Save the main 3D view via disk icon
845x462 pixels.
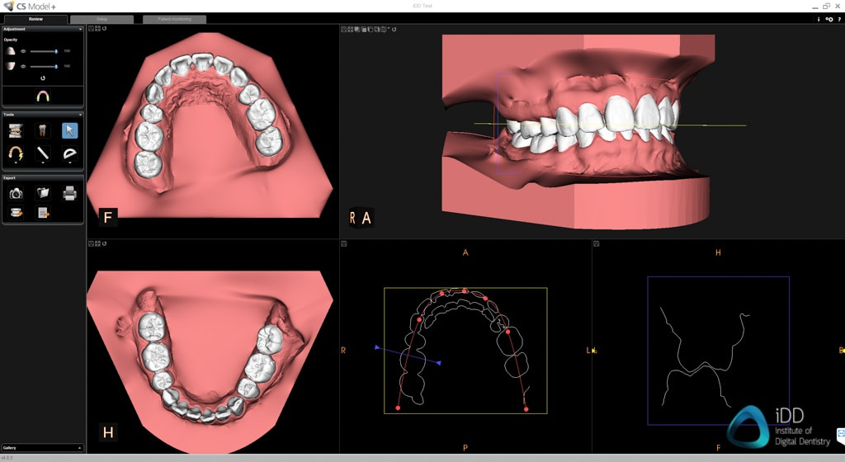click(x=344, y=29)
